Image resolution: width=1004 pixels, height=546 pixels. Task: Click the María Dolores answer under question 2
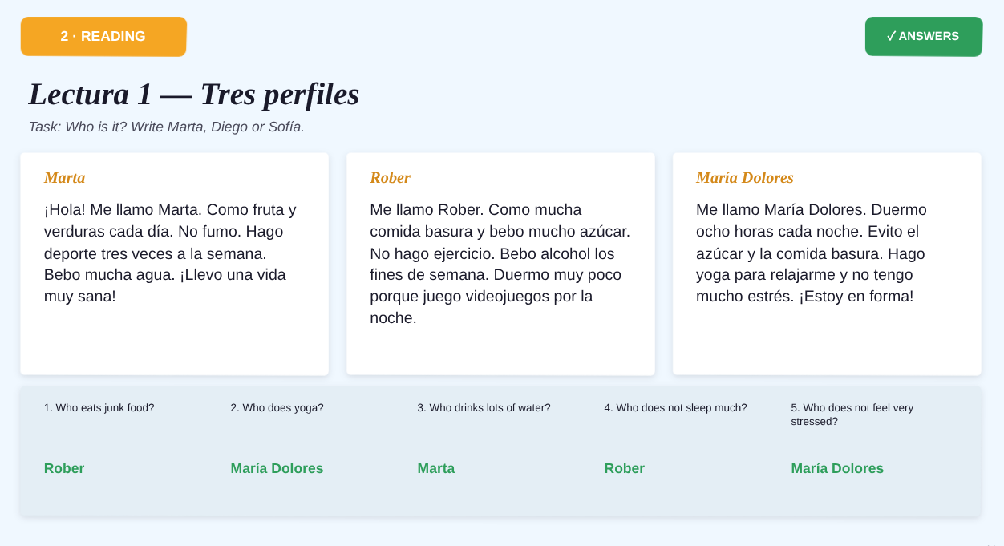pyautogui.click(x=277, y=468)
